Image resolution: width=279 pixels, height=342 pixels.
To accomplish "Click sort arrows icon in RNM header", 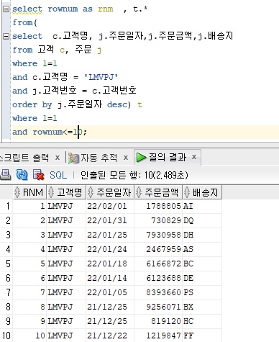I will pyautogui.click(x=17, y=192).
